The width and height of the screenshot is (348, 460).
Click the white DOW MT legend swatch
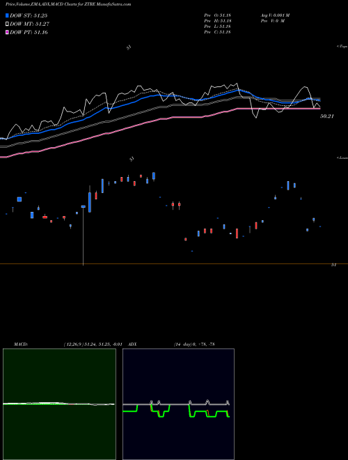[7, 24]
